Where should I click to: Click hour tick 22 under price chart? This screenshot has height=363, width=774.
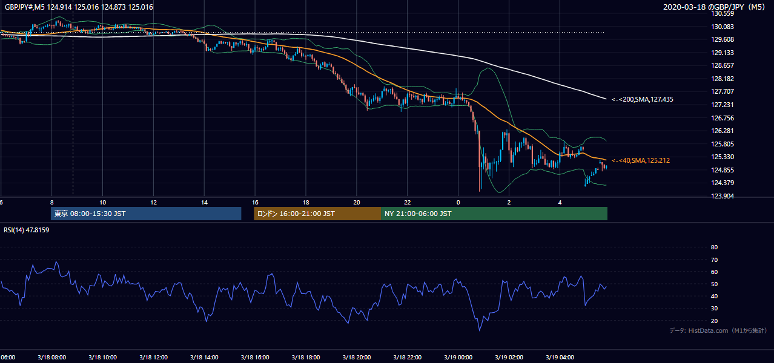[x=408, y=202]
